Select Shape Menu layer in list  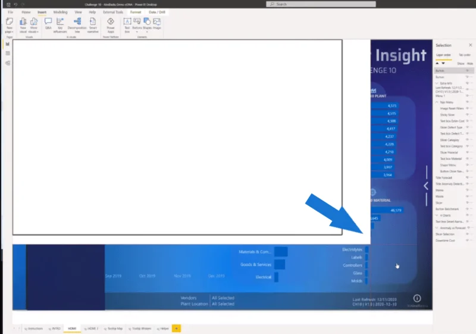point(448,165)
